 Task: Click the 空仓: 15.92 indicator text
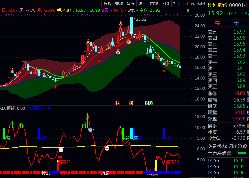pos(150,10)
